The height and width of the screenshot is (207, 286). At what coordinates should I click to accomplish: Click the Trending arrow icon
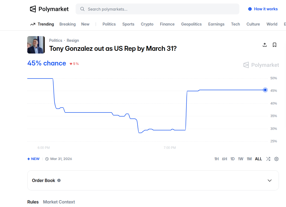[x=33, y=24]
